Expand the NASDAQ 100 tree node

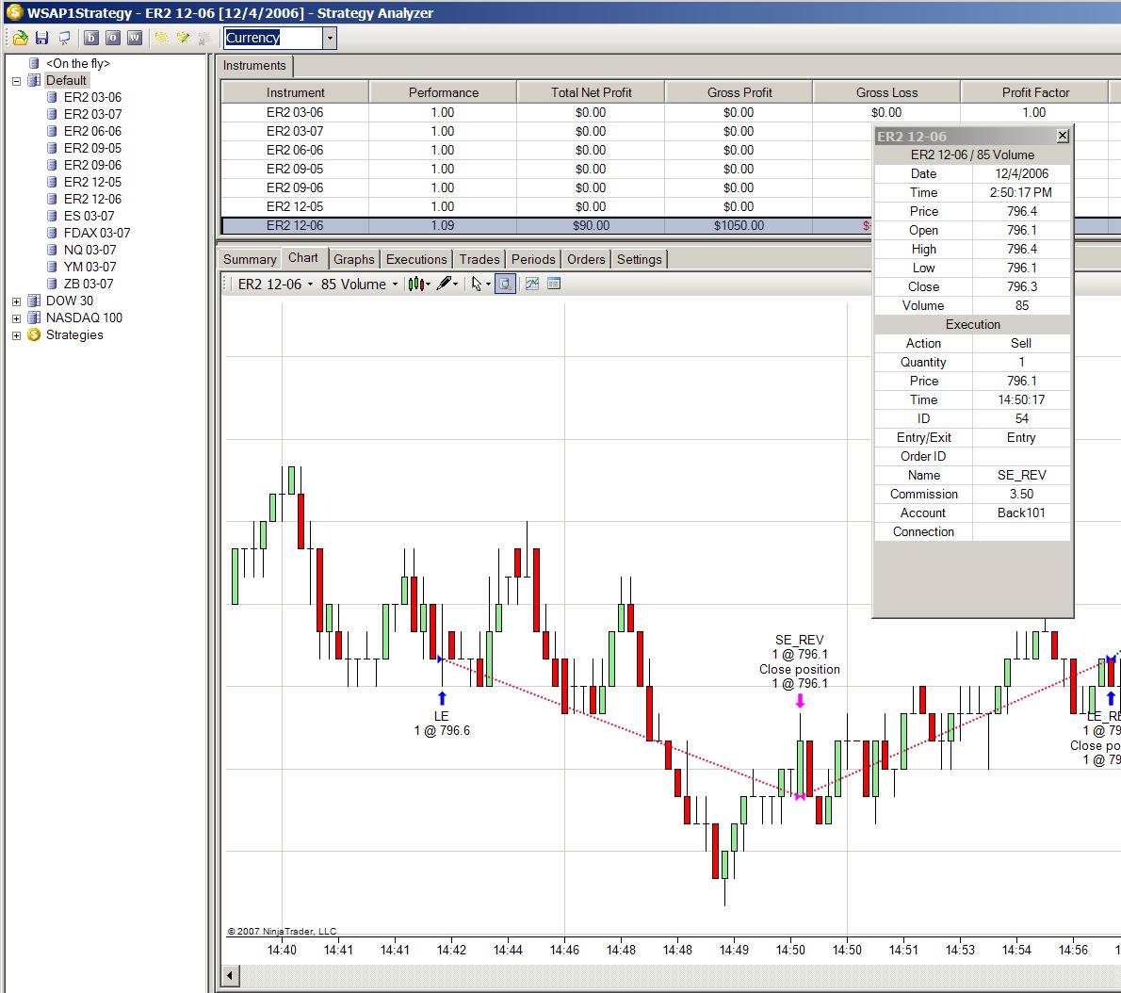pyautogui.click(x=16, y=318)
